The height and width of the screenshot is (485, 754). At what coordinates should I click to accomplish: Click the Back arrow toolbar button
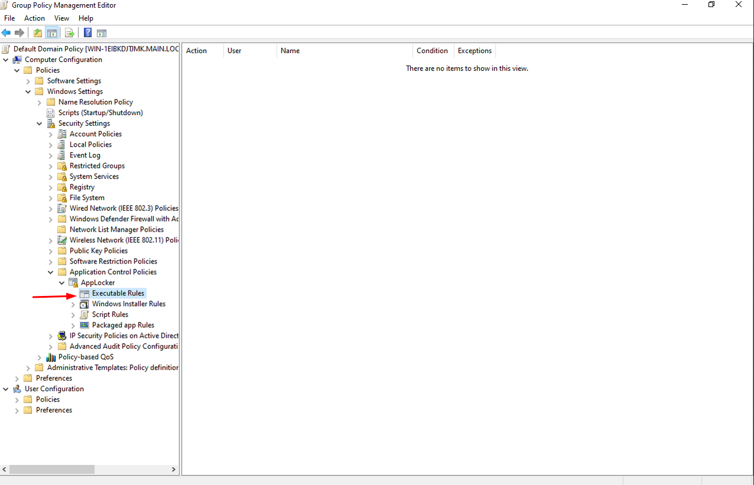coord(6,33)
